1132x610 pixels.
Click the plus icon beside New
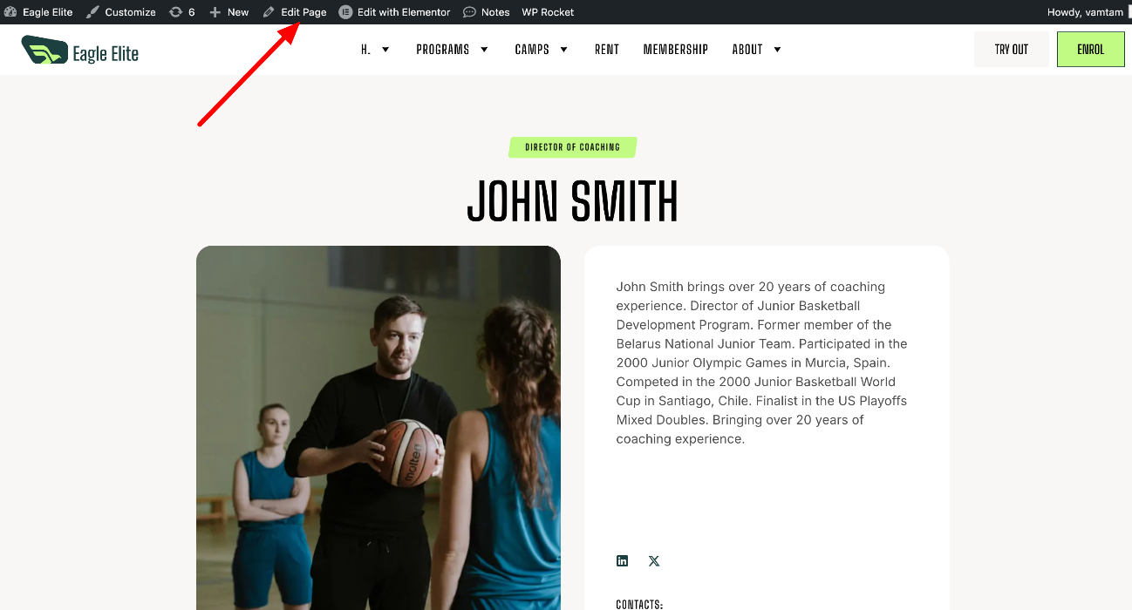pos(215,12)
